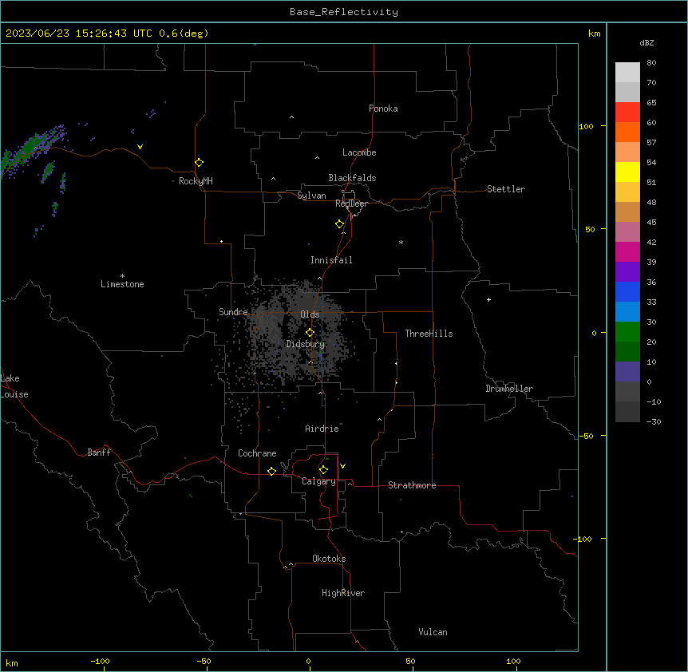The height and width of the screenshot is (672, 688).
Task: Click the Stettler city label
Action: (x=506, y=189)
